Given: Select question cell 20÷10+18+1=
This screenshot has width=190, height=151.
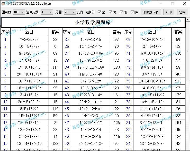Looking at the screenshot, I should pyautogui.click(x=30, y=74).
